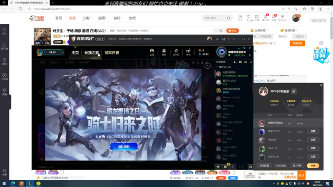Click the 直播 link in Douyu header
333x187 pixels.
point(72,18)
